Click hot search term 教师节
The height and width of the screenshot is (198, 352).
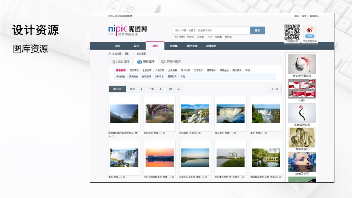click(228, 37)
